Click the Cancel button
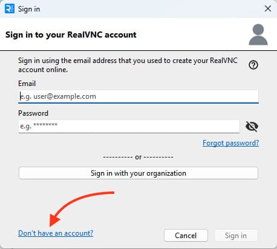Image resolution: width=277 pixels, height=249 pixels. 186,236
